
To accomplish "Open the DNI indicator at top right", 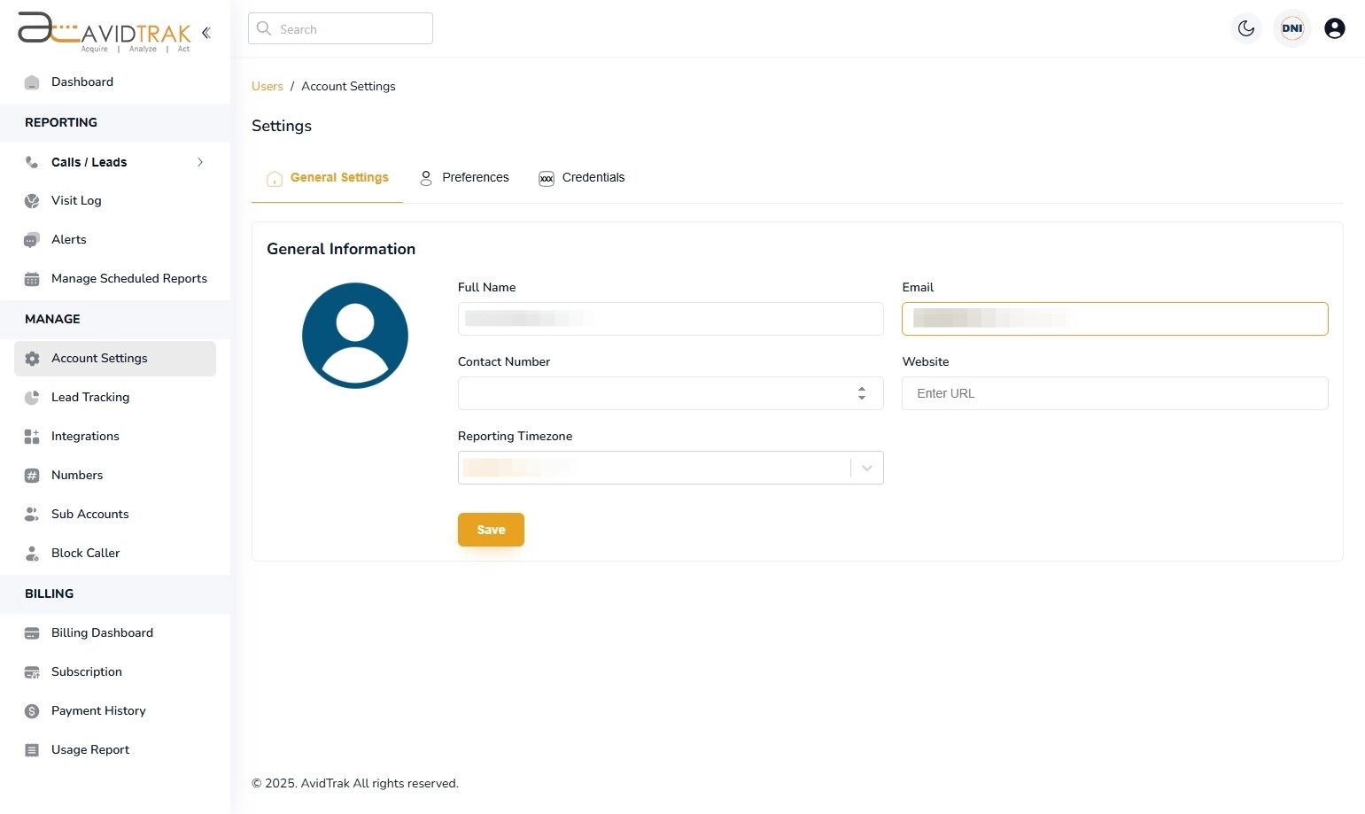I will click(1291, 27).
